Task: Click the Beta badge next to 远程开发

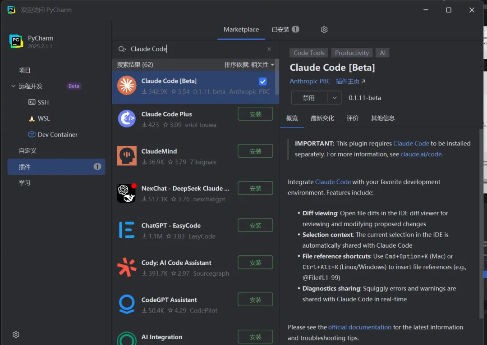Action: pos(74,86)
